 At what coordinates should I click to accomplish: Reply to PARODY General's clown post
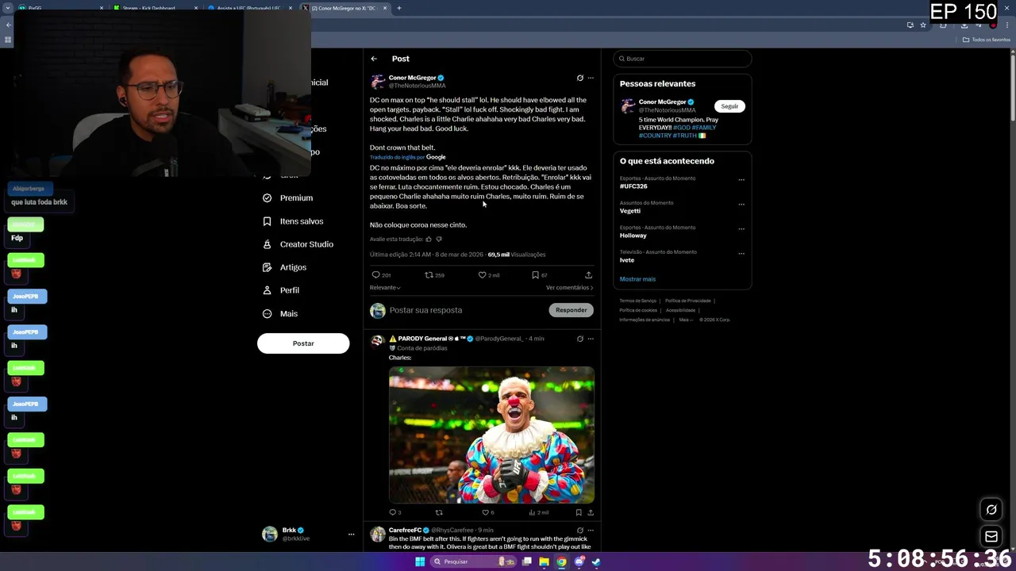click(392, 512)
